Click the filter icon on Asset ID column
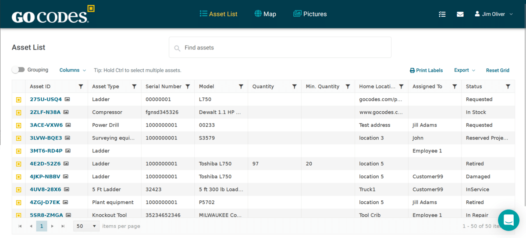 tap(81, 86)
